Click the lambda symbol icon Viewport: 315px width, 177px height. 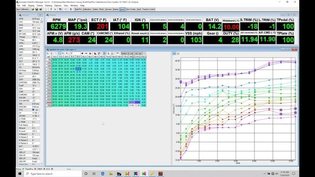point(108,54)
